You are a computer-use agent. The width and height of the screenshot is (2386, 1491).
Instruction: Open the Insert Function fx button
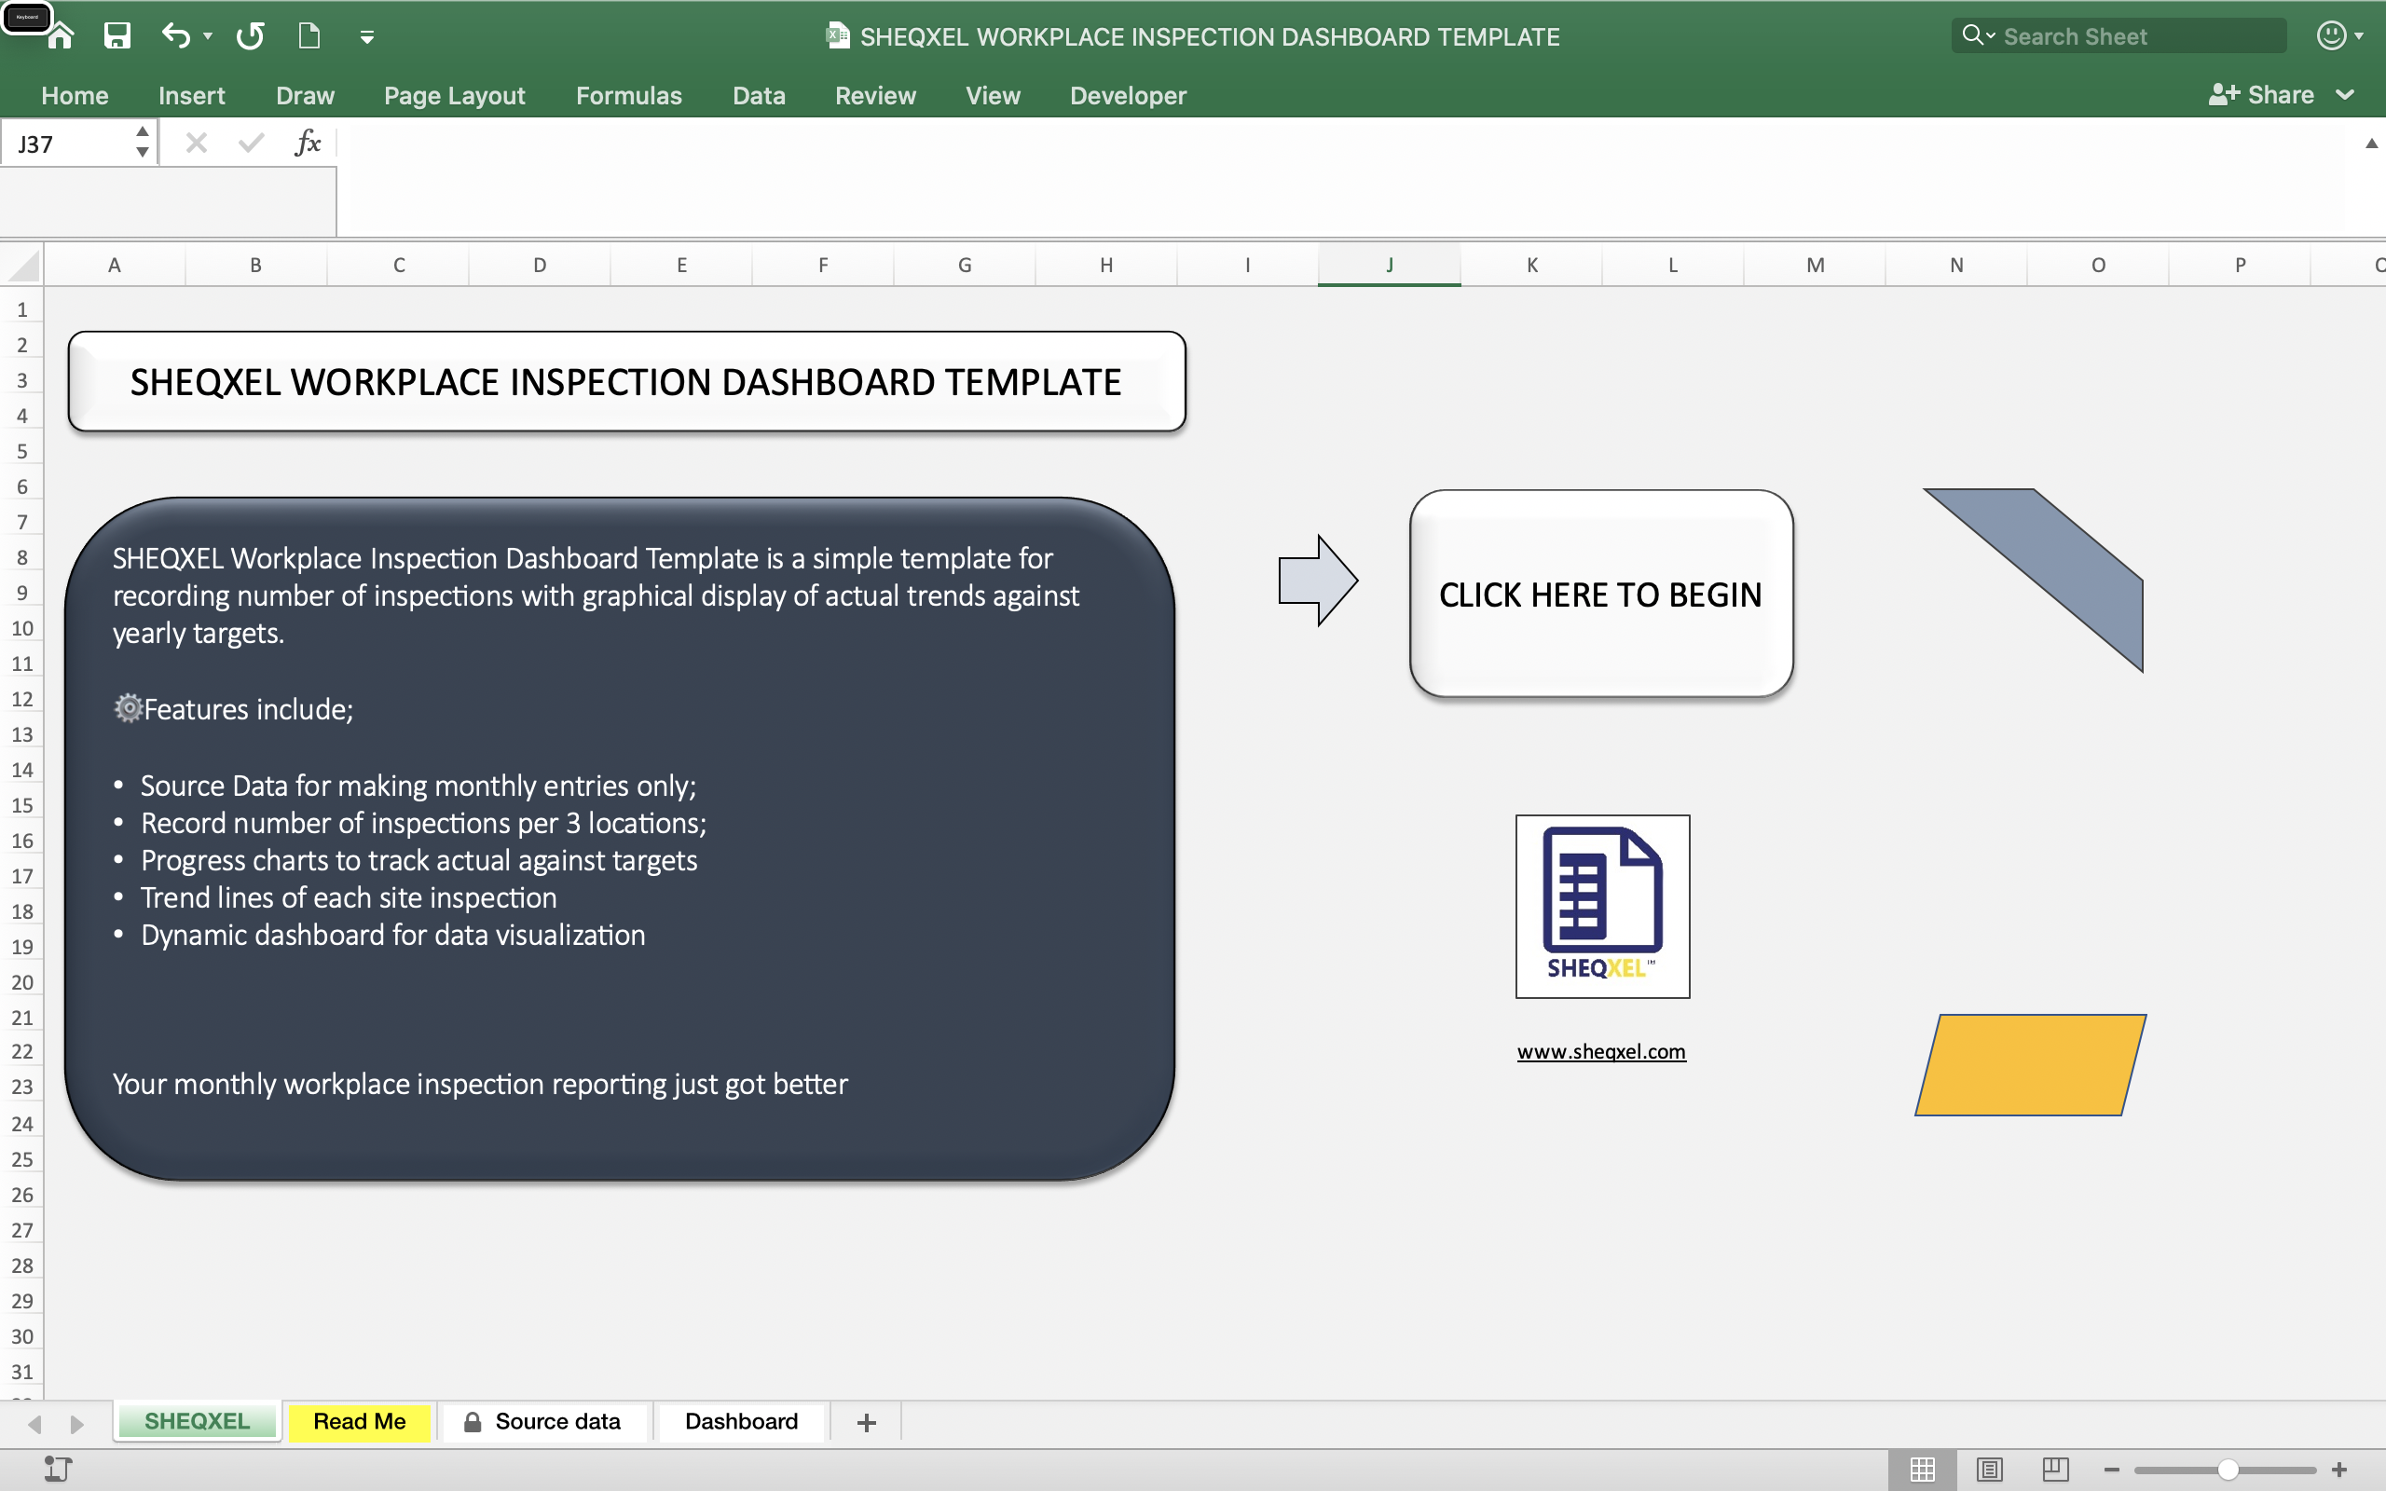point(308,143)
